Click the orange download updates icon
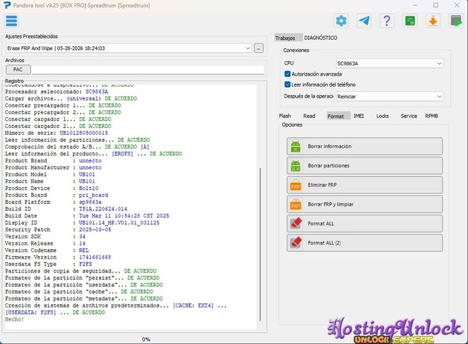The width and height of the screenshot is (468, 344). (433, 21)
